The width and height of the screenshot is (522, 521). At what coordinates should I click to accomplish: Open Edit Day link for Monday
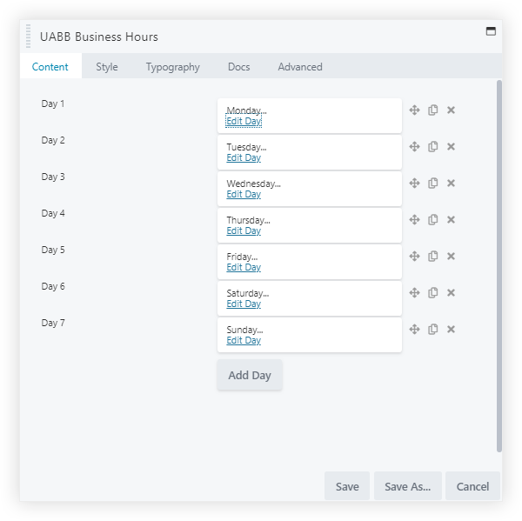pos(244,122)
